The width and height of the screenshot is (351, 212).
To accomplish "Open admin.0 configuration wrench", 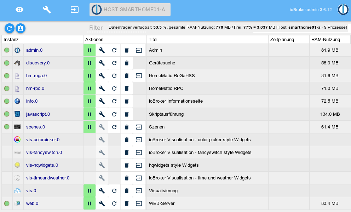I will coord(102,50).
